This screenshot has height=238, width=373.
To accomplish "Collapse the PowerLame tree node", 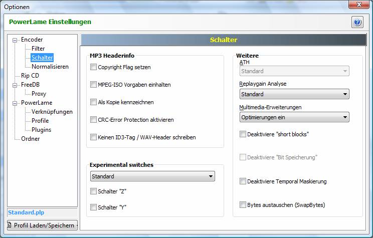I will [15, 103].
